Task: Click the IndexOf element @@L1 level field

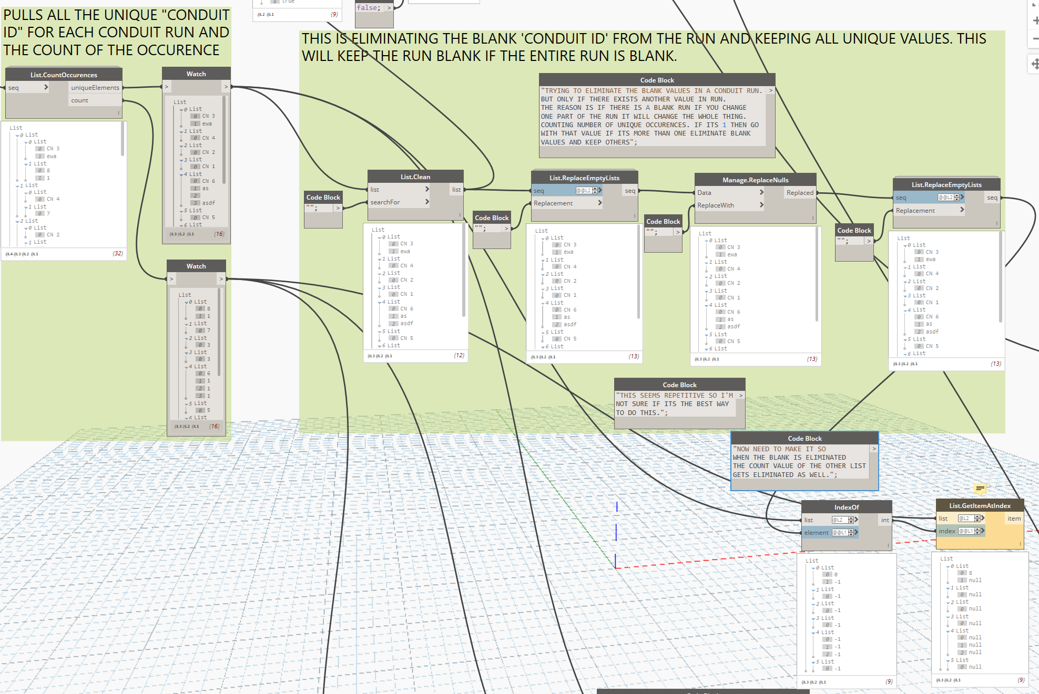Action: [839, 533]
